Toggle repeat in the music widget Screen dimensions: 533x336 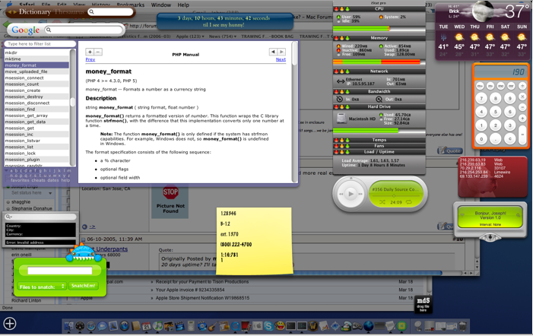point(409,202)
